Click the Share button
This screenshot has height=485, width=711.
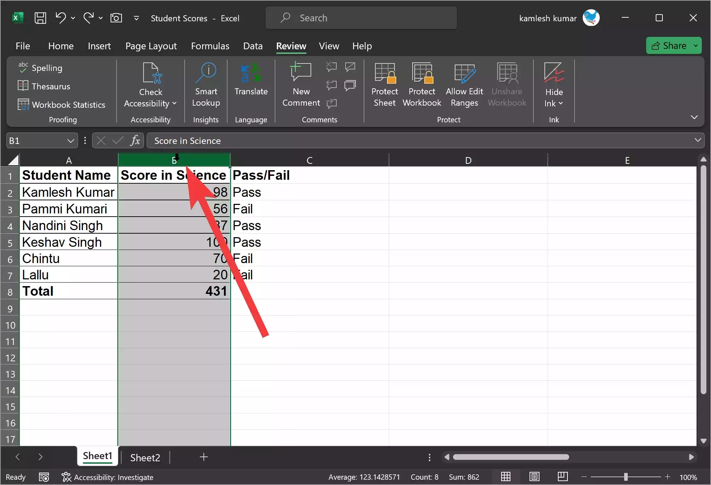click(672, 45)
